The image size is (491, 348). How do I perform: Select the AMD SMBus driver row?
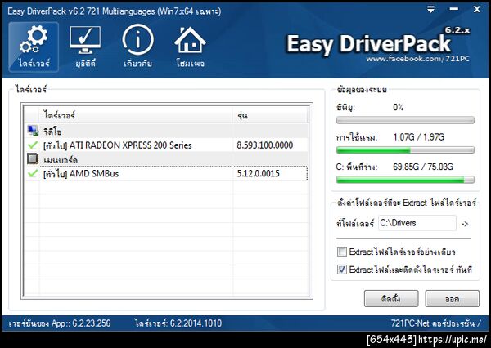click(x=166, y=173)
